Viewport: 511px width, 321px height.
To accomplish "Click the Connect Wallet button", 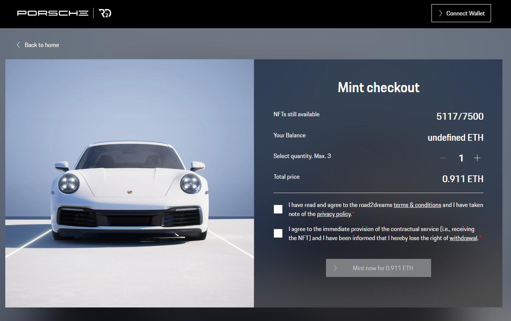I will [x=461, y=13].
